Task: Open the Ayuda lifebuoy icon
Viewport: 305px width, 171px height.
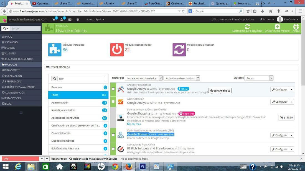Action: (x=296, y=27)
